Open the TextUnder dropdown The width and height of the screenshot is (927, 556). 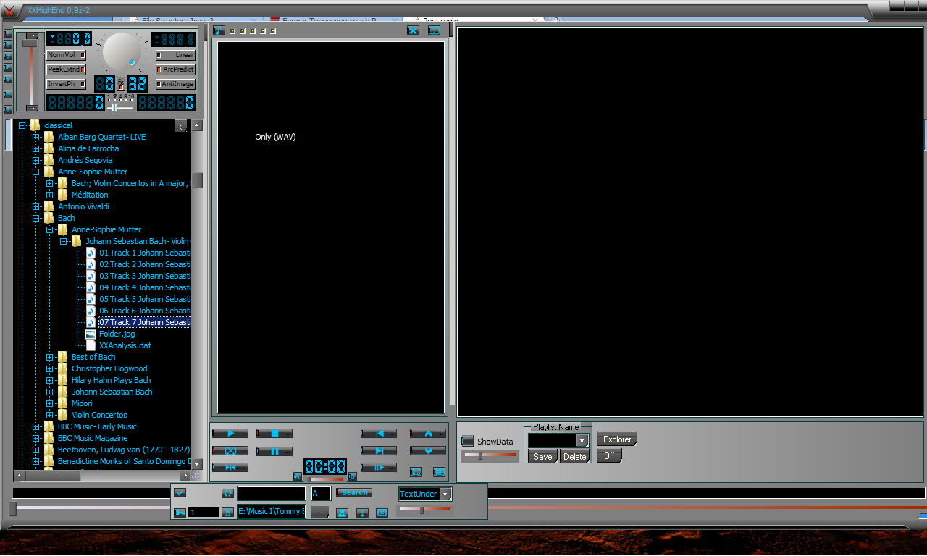[445, 494]
